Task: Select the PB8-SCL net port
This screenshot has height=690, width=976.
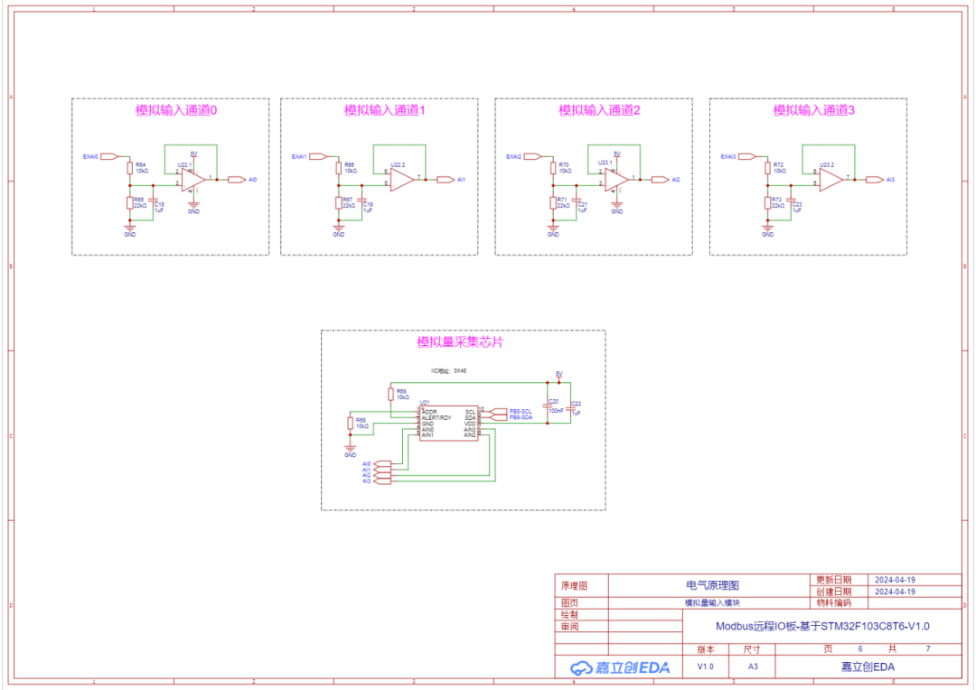Action: (499, 412)
